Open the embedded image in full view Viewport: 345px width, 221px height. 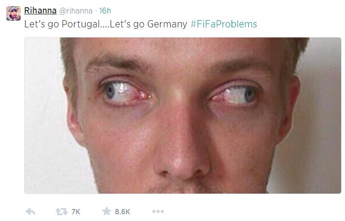(183, 115)
